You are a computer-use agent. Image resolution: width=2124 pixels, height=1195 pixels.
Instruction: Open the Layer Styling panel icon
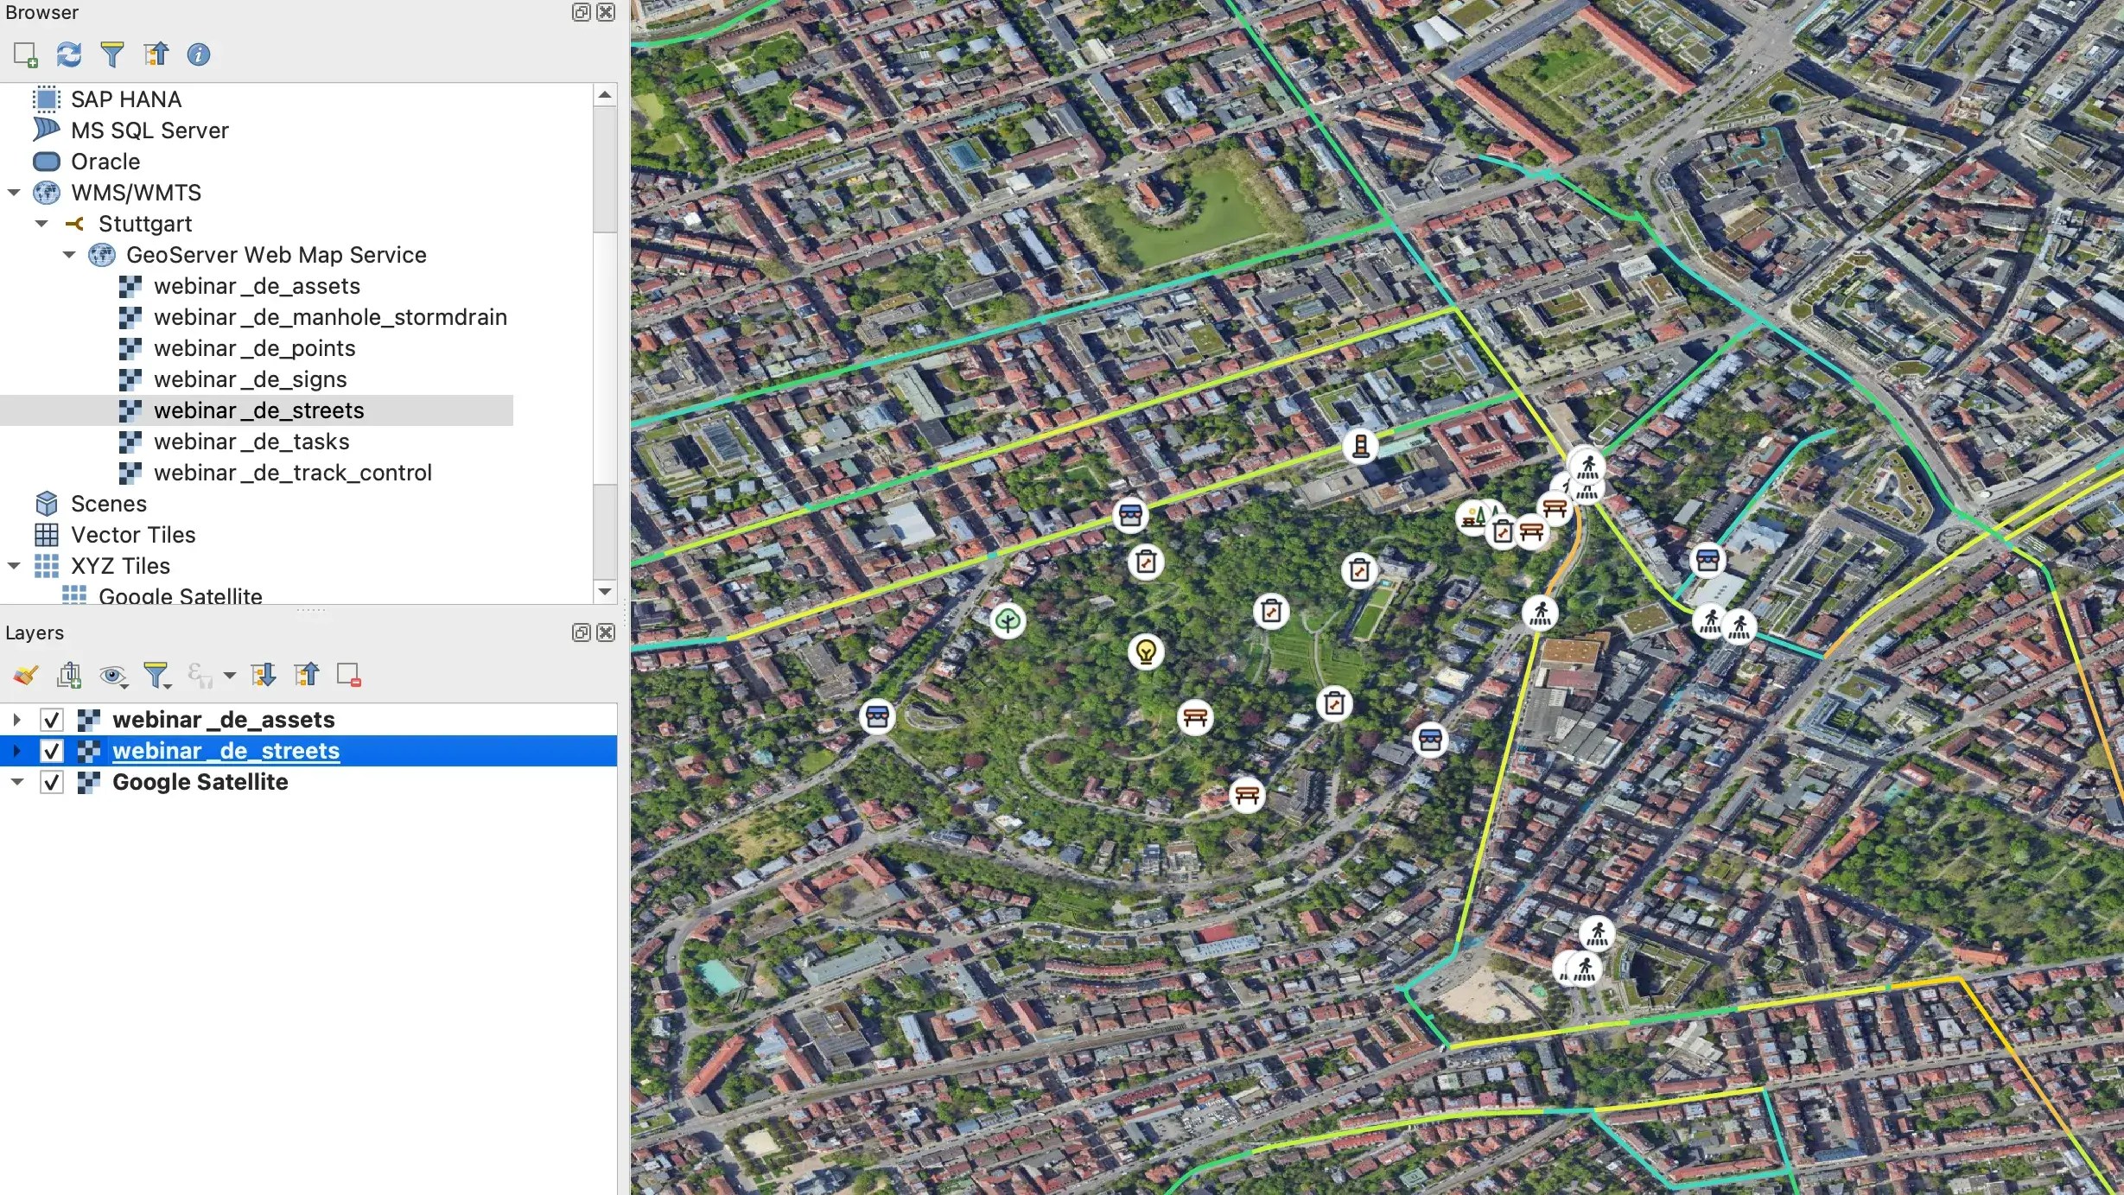(26, 675)
